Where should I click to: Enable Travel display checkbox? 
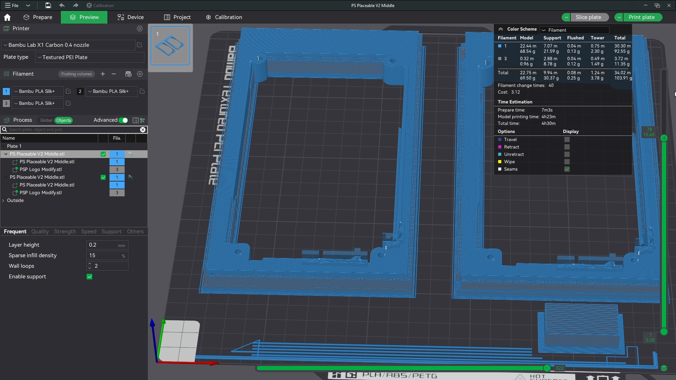[x=567, y=140]
